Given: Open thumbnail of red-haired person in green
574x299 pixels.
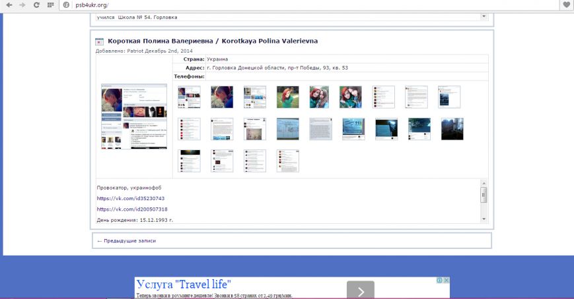Looking at the screenshot, I should (x=288, y=97).
